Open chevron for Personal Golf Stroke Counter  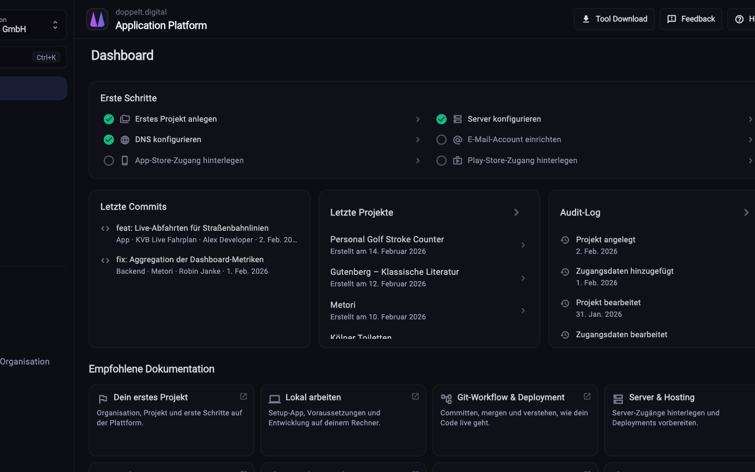tap(523, 245)
